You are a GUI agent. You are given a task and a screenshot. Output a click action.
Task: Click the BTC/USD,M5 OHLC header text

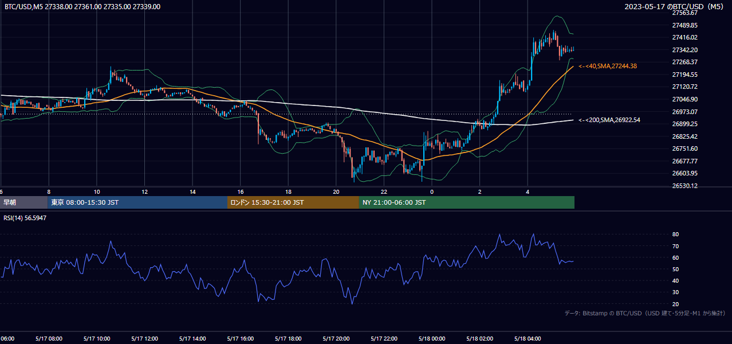coord(82,7)
